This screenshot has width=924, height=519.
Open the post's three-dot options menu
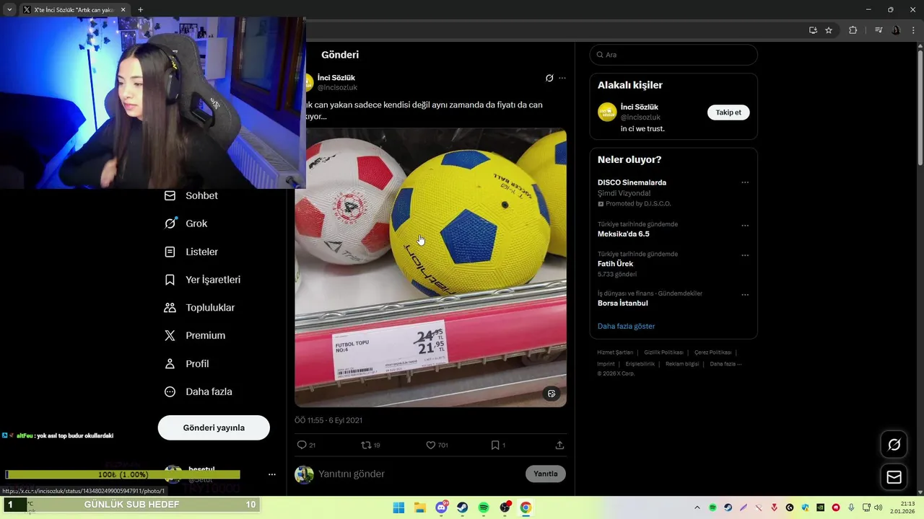pyautogui.click(x=562, y=78)
